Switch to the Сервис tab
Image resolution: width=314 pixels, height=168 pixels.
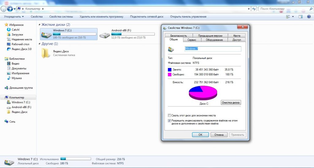point(192,40)
